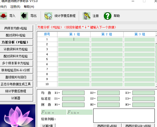The image size is (157, 127).
Task: Click 统计学傻瓜教程 in the toolbar
Action: point(65,16)
